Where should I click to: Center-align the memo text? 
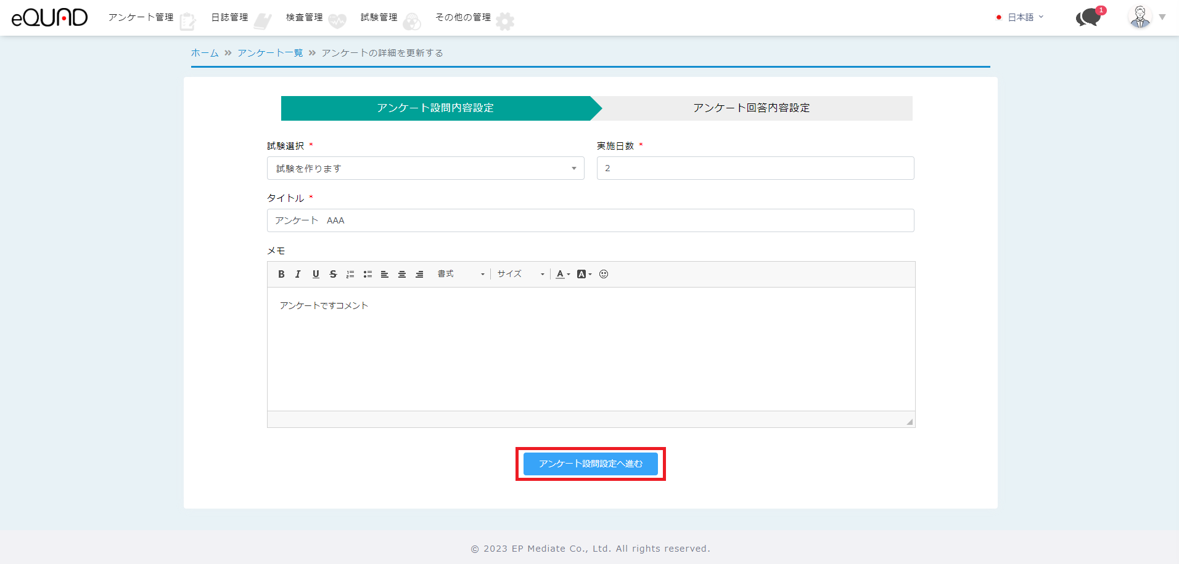[x=402, y=275]
